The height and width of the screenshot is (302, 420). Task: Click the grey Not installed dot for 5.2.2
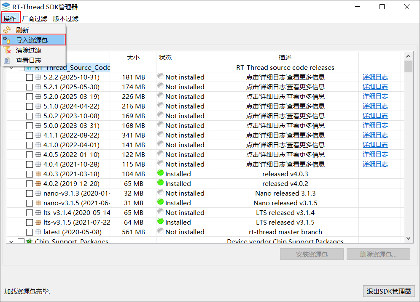(x=160, y=76)
